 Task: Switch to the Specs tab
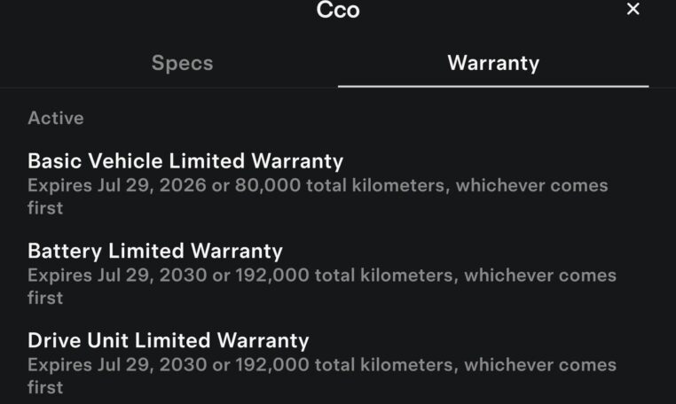[182, 64]
